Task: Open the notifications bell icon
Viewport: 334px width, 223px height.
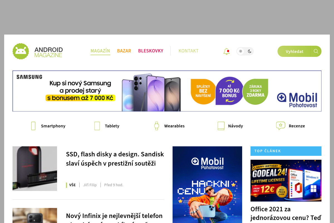Action: (x=227, y=52)
